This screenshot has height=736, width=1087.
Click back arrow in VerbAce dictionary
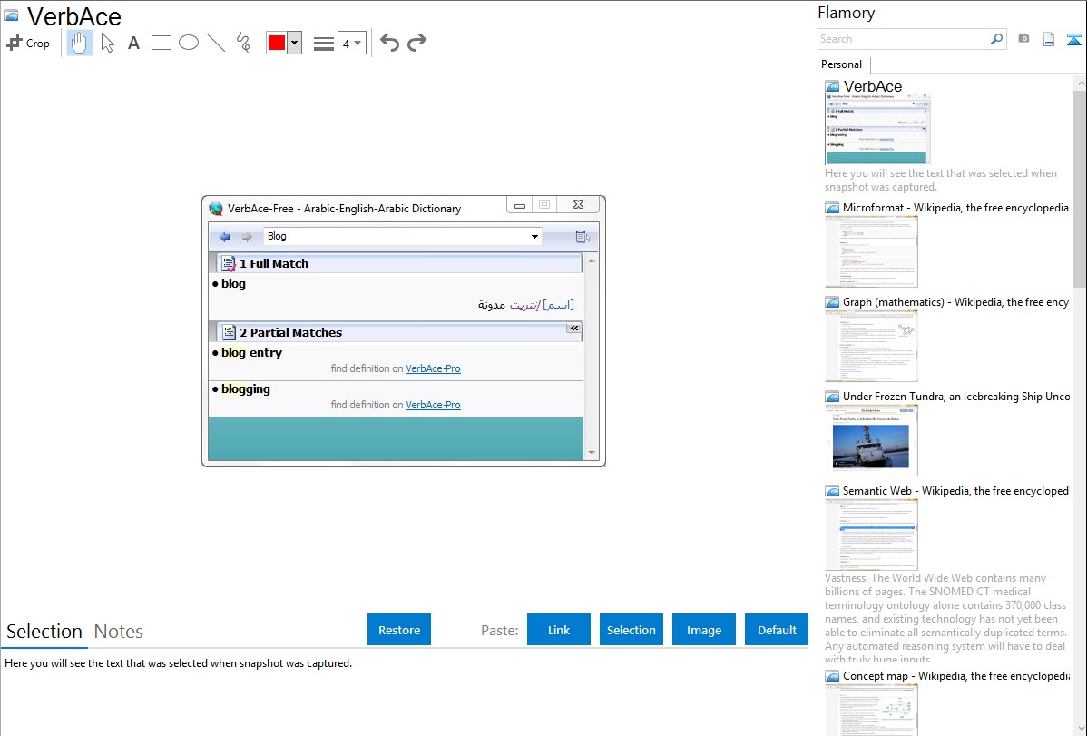pos(225,237)
